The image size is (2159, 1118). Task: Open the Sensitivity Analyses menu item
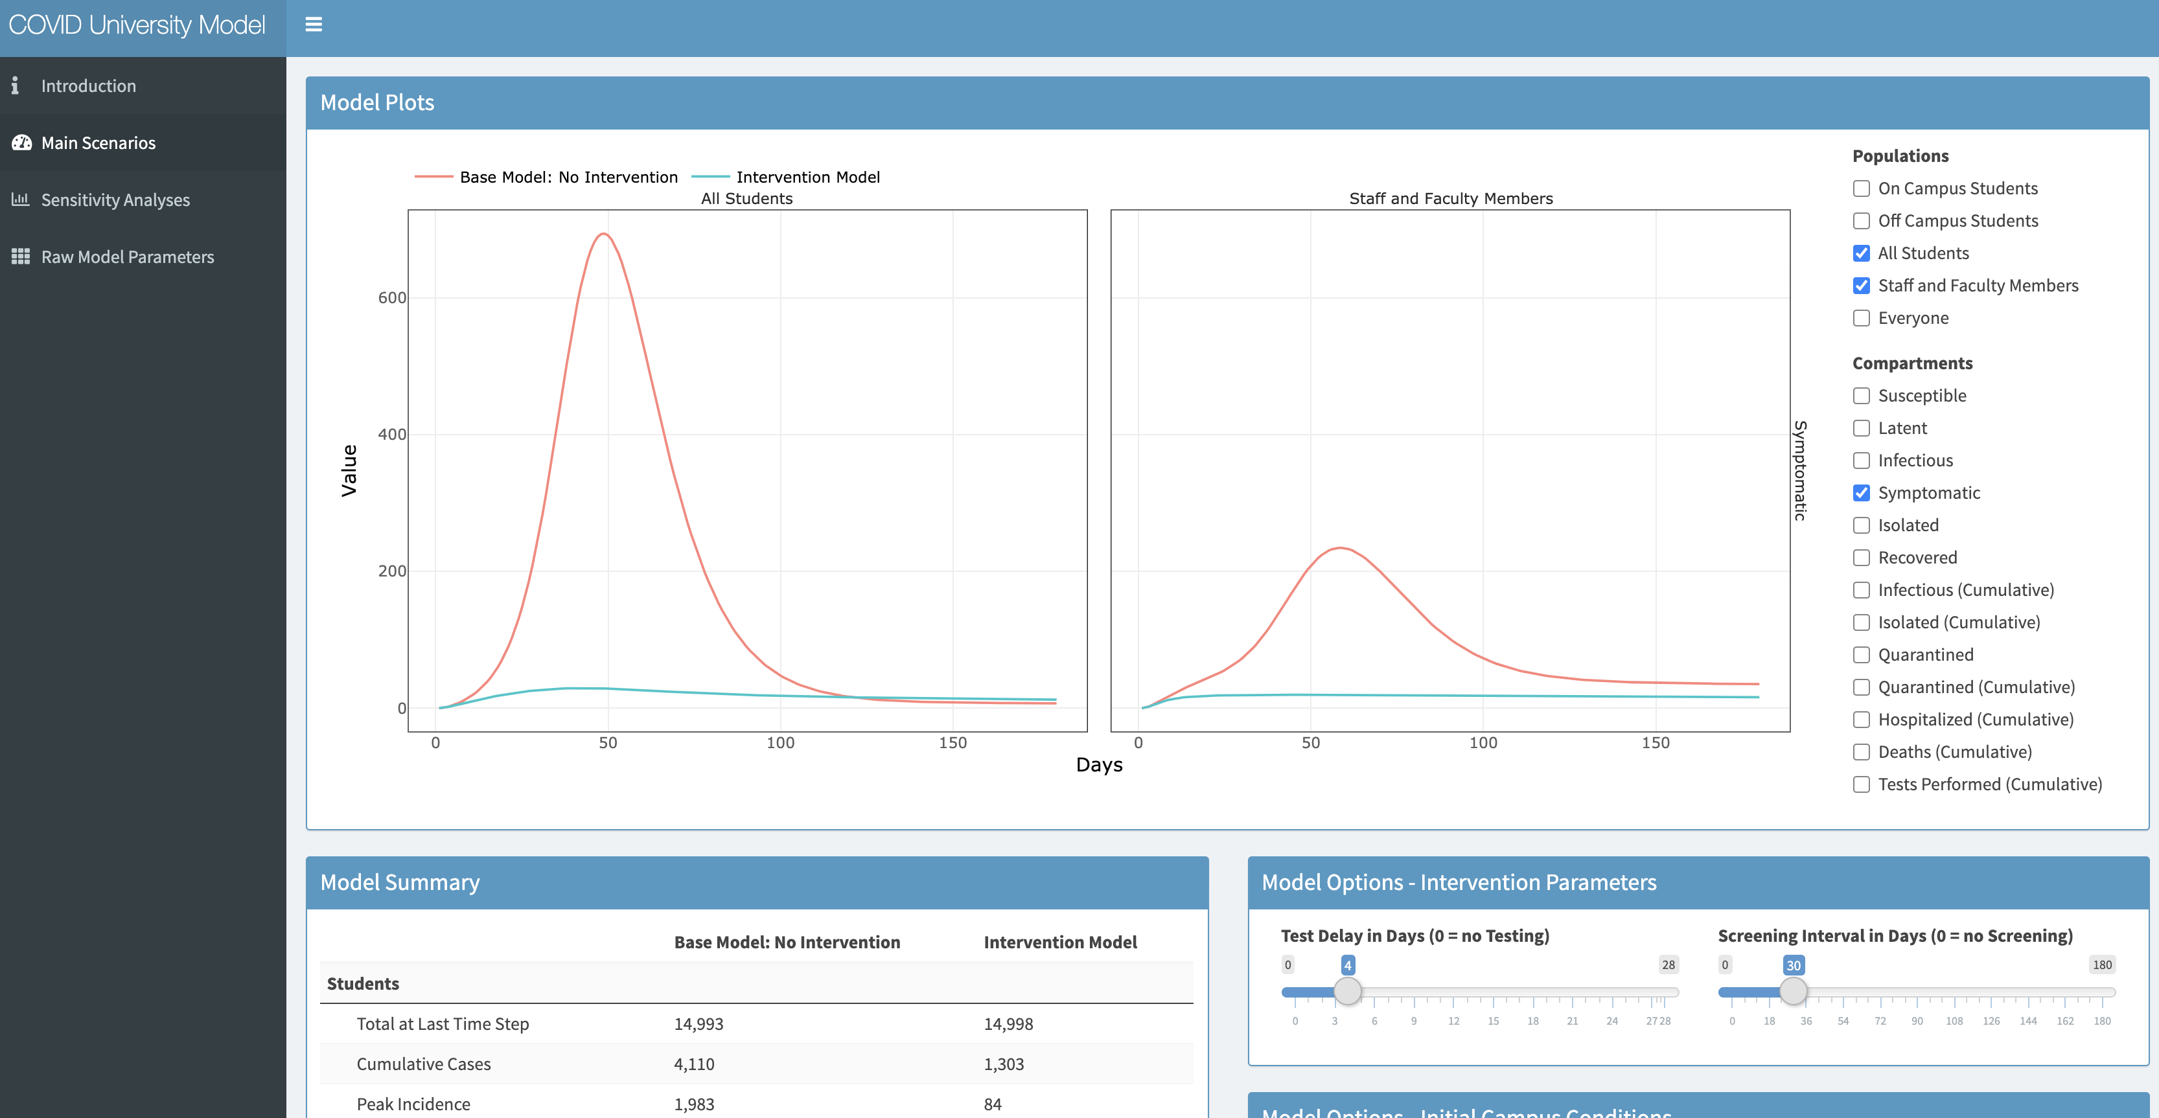click(x=115, y=200)
